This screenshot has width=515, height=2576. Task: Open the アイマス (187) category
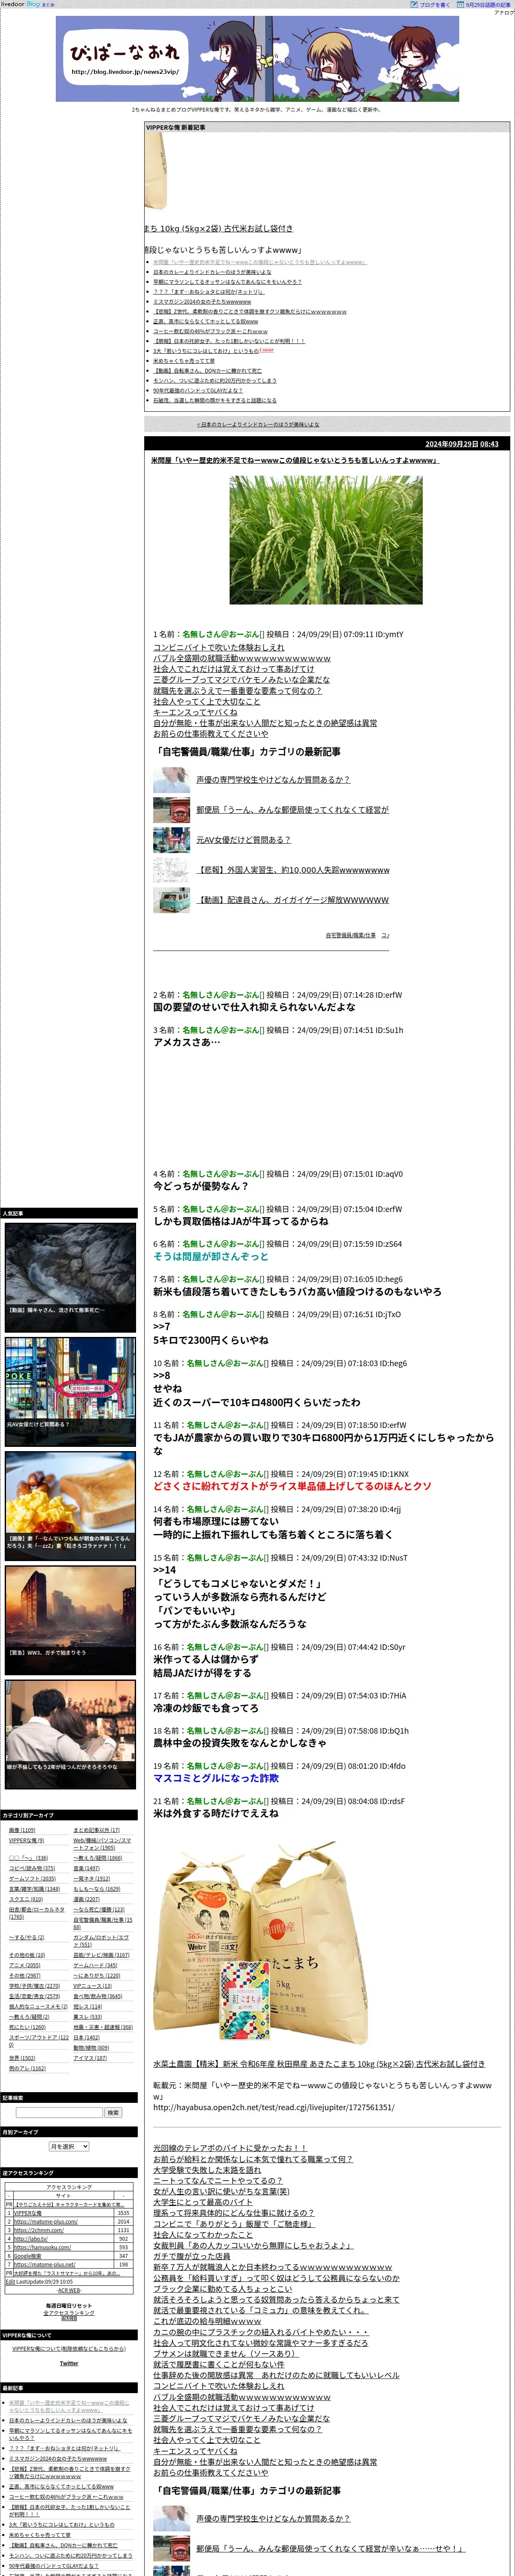(x=90, y=2058)
